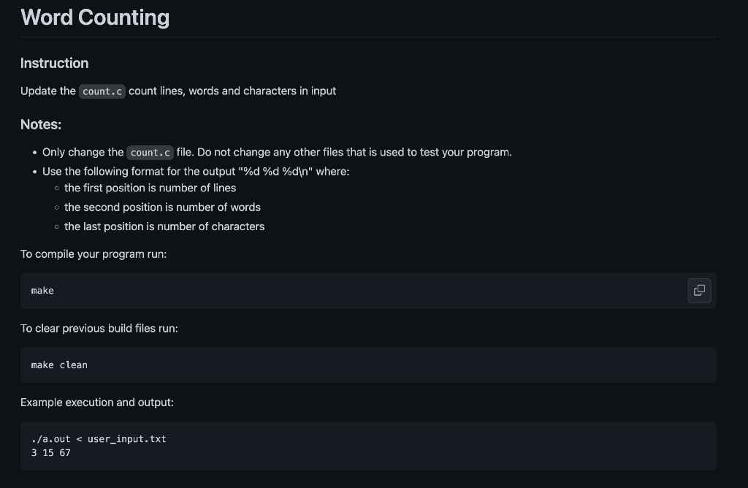Screen dimensions: 748x488
Task: Click the "Do not change any other files" sentence
Action: [354, 152]
